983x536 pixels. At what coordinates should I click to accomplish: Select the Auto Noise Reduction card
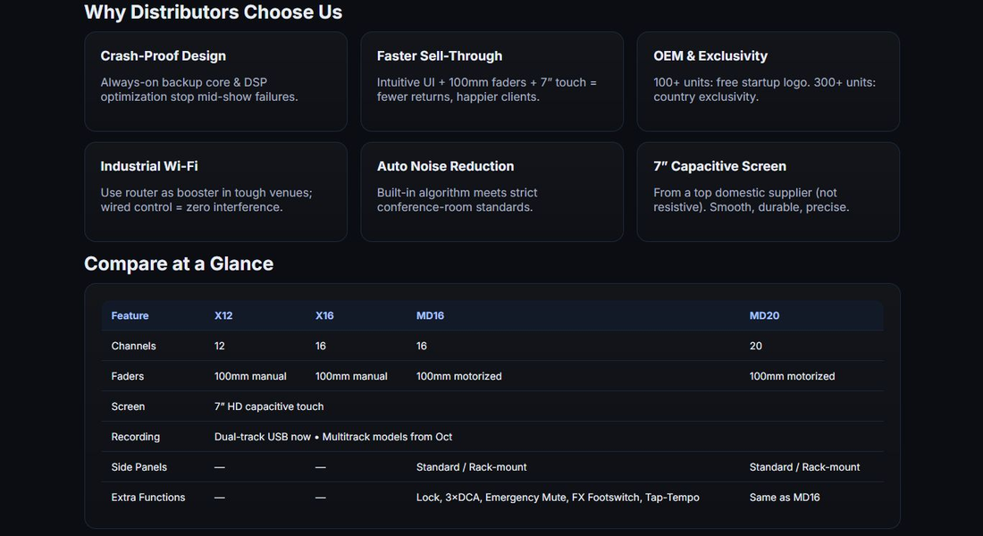491,192
